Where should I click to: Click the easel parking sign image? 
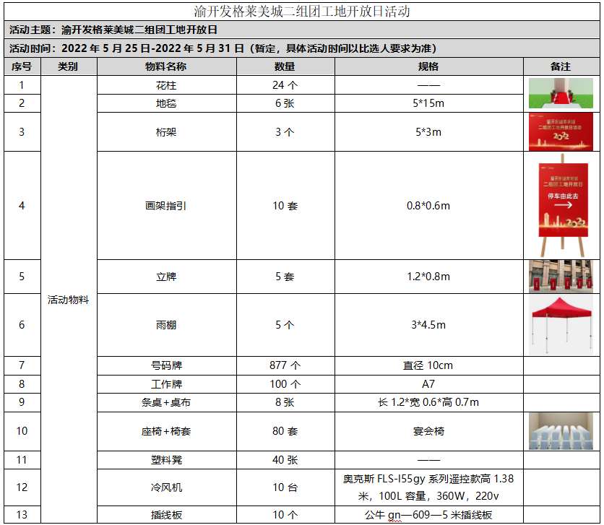pos(560,205)
